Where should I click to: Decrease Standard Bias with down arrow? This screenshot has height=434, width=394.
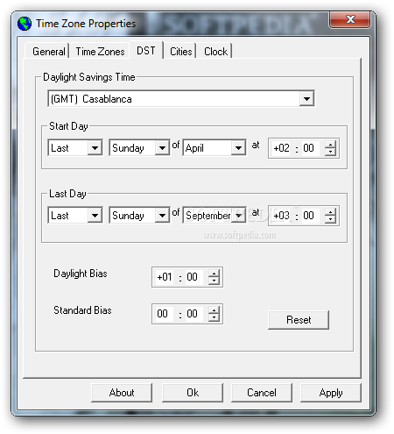tap(214, 317)
